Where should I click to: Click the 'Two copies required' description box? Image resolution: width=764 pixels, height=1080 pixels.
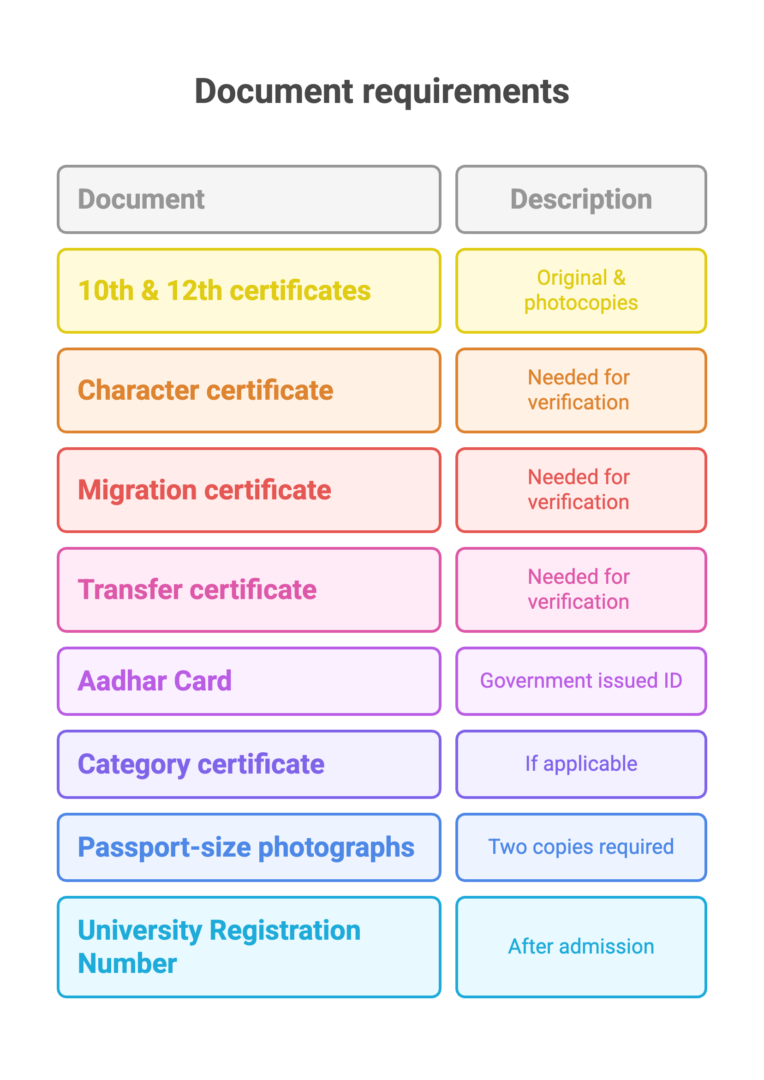(x=580, y=847)
